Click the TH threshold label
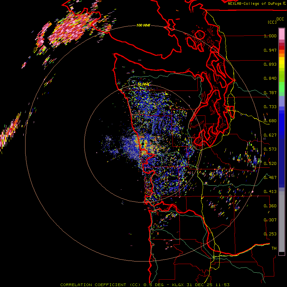The image size is (287, 287). 274,248
